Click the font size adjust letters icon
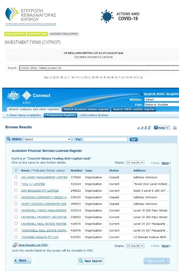 144,128
